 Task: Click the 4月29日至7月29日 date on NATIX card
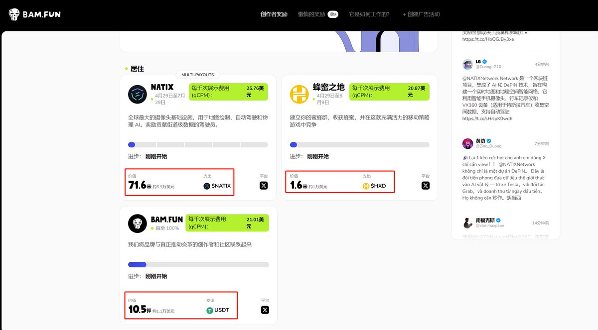(170, 99)
